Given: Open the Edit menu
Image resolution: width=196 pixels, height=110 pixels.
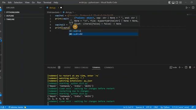Looking at the screenshot, I should coord(9,2).
